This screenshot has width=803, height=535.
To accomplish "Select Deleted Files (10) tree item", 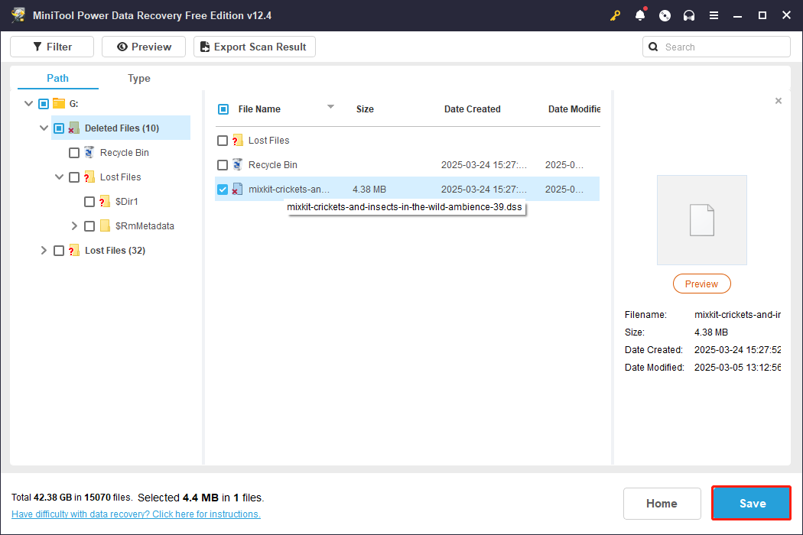I will [x=122, y=128].
